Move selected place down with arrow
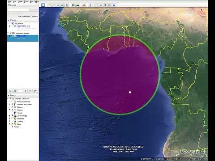Screen dimensions: 215x161 [30, 91]
